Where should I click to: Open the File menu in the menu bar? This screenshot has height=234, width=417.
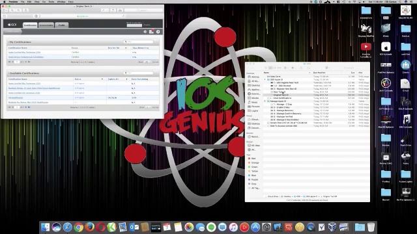click(22, 1)
